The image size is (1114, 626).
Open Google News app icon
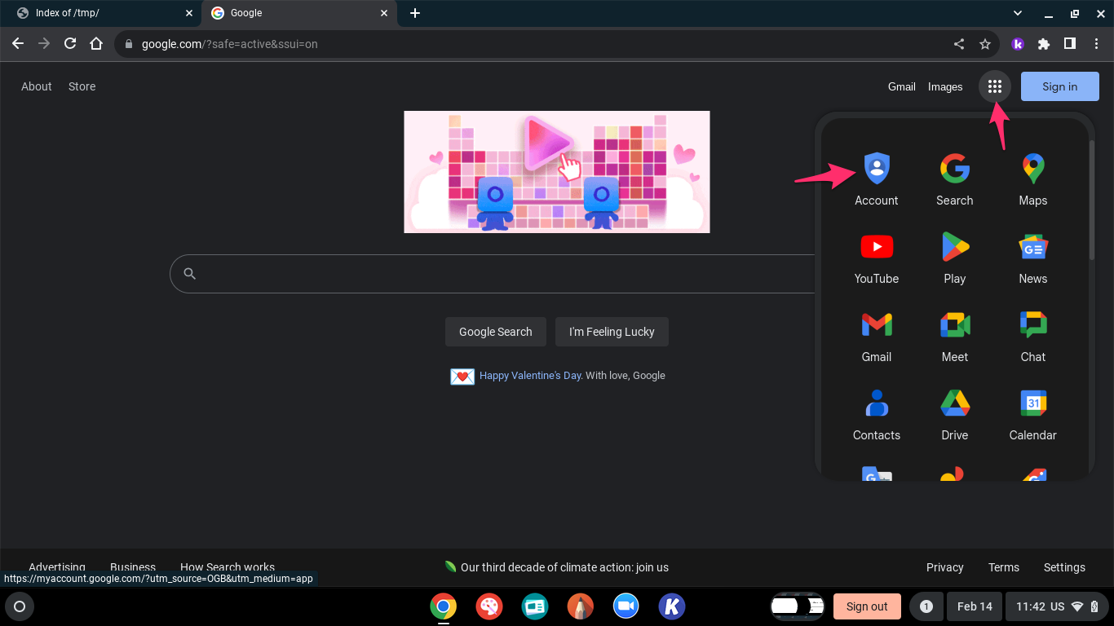(1032, 257)
